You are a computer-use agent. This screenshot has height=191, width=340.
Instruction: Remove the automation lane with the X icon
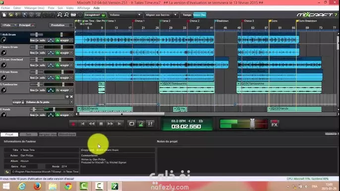[x=71, y=96]
